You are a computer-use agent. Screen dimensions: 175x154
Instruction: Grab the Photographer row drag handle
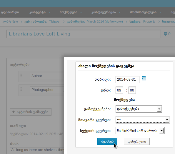(x=21, y=89)
